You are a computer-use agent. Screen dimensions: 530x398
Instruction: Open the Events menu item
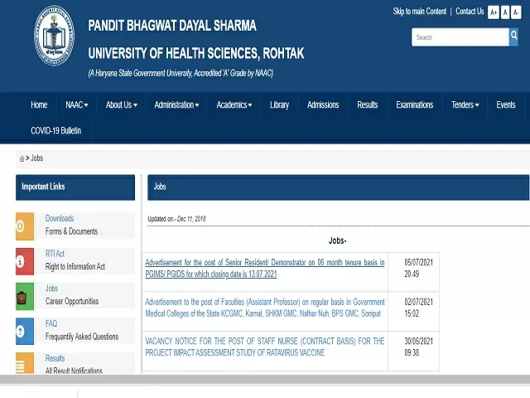(x=506, y=105)
